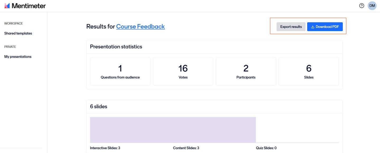380x153 pixels.
Task: Click the Content Slides: 3 label
Action: pyautogui.click(x=186, y=148)
